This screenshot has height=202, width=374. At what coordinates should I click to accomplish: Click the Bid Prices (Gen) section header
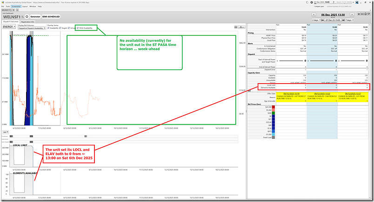tap(254, 104)
